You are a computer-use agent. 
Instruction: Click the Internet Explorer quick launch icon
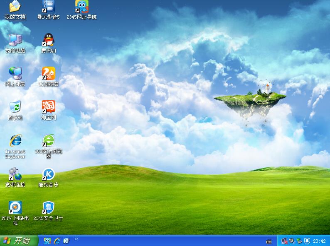(x=57, y=241)
